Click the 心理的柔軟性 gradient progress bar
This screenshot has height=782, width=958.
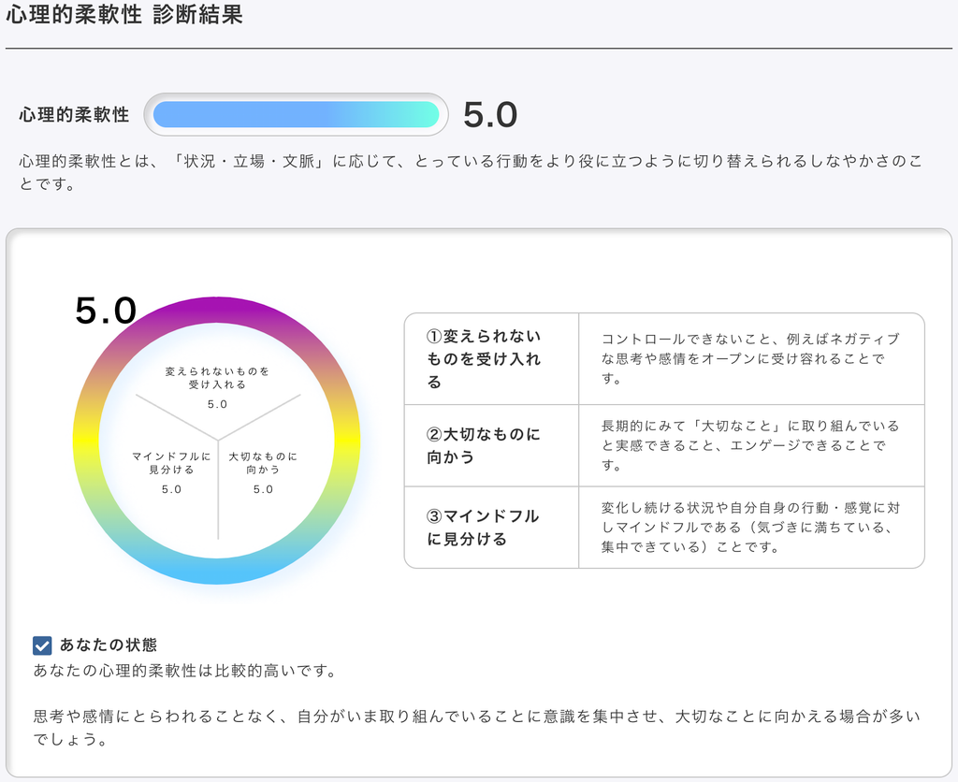point(296,114)
